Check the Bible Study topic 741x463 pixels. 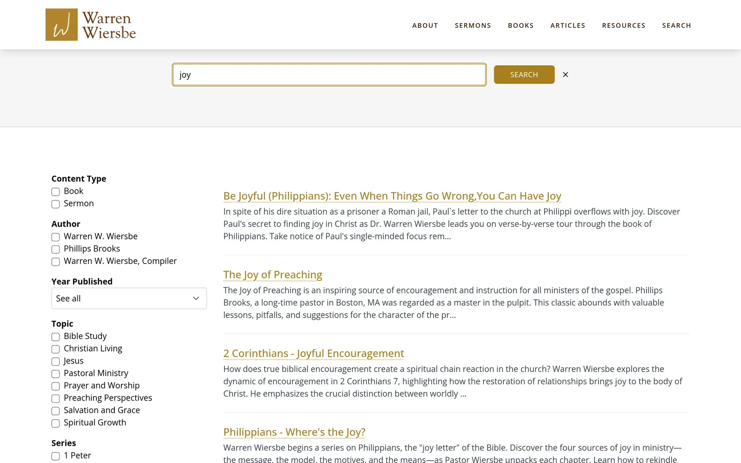56,337
